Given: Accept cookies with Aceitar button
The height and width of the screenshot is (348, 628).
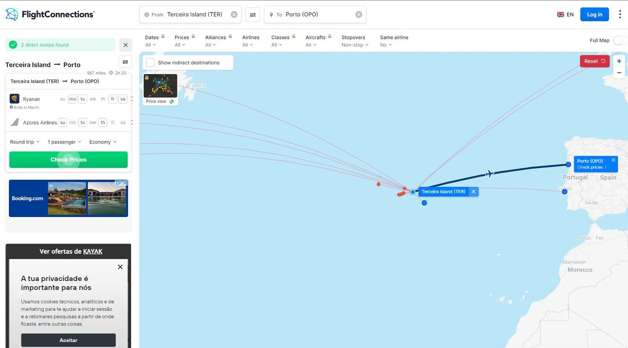Looking at the screenshot, I should (68, 340).
